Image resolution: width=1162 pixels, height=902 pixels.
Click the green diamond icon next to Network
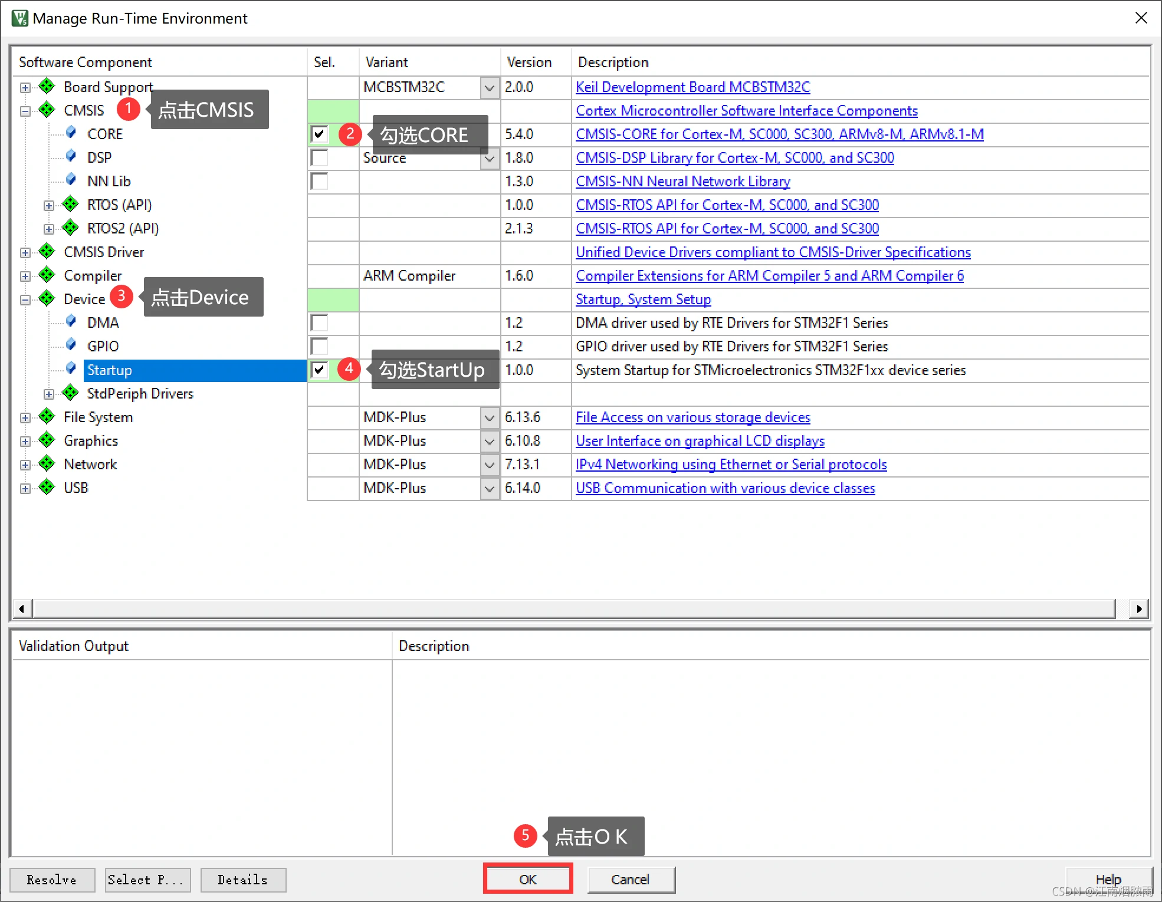(x=47, y=464)
